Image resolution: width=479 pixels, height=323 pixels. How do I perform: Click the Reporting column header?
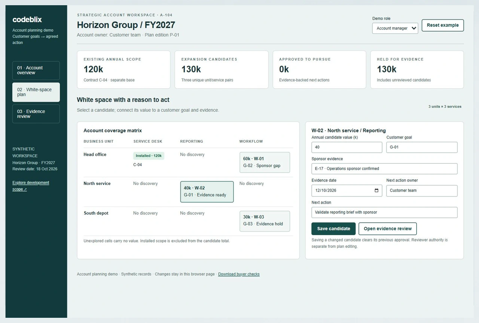pyautogui.click(x=192, y=141)
